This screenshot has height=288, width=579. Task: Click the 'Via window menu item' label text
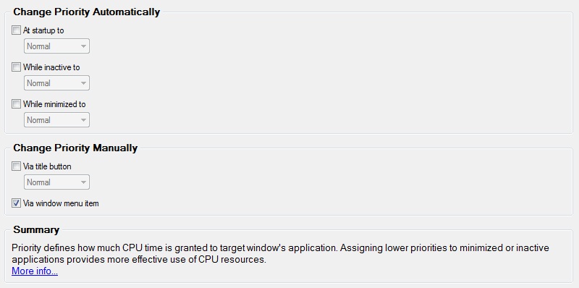61,203
